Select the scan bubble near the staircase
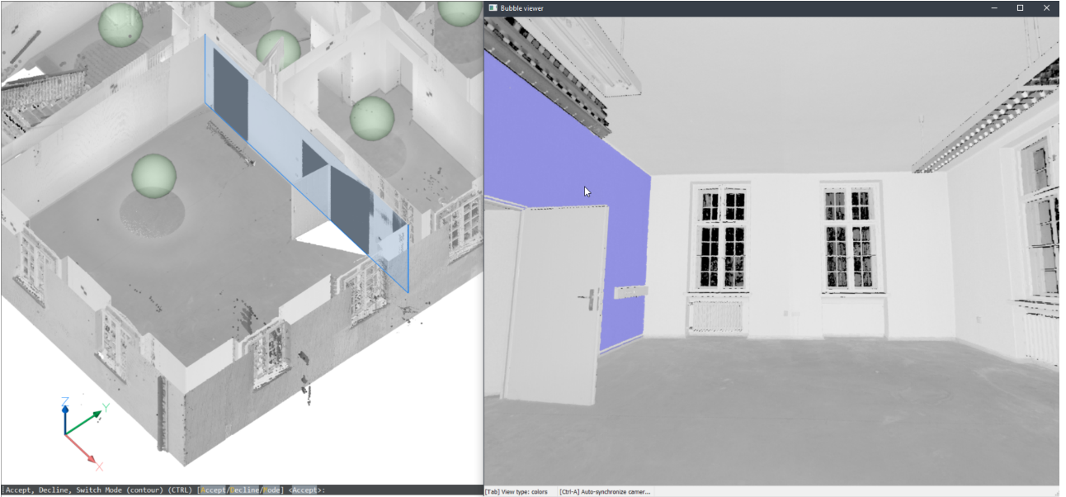Screen dimensions: 1066x497 120,24
